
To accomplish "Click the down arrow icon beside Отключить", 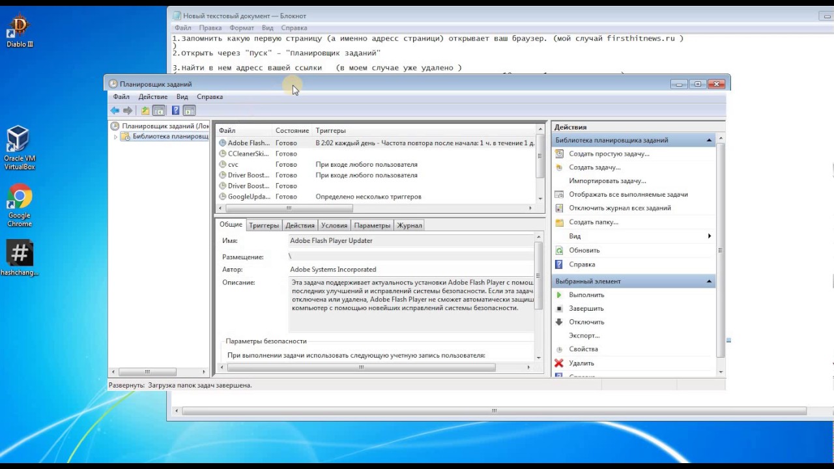I will (559, 322).
